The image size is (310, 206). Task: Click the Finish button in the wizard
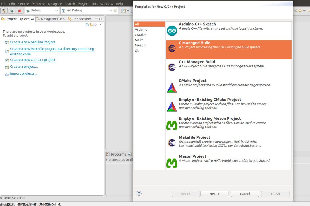pyautogui.click(x=275, y=194)
